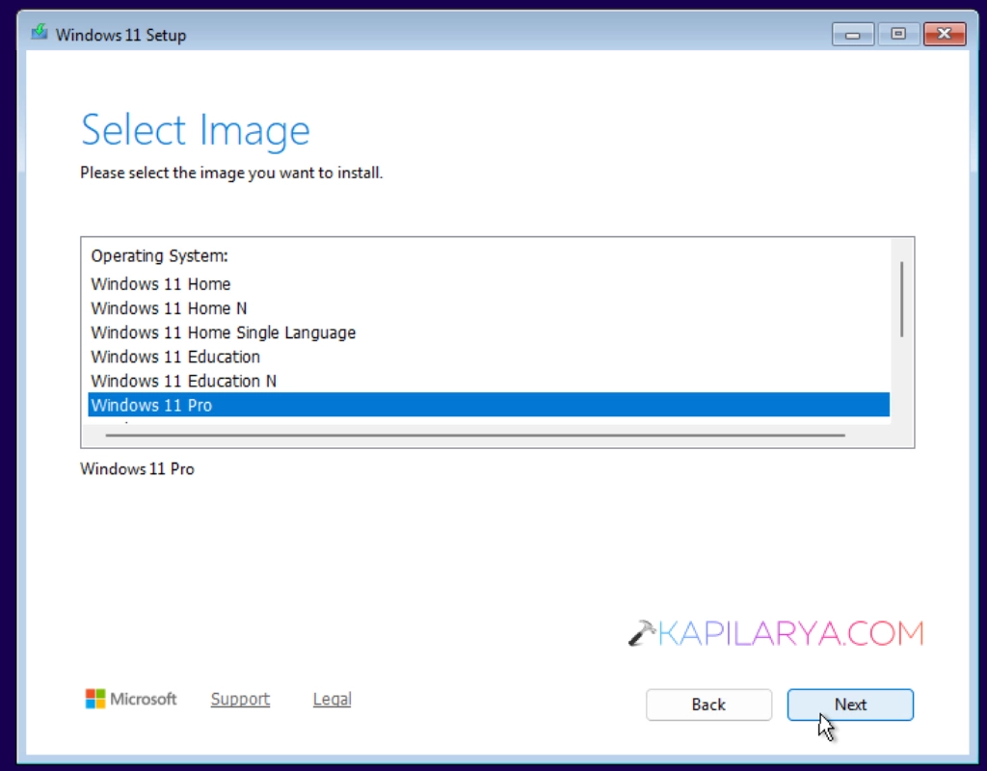Go back with the Back button
Image resolution: width=987 pixels, height=771 pixels.
(x=708, y=705)
